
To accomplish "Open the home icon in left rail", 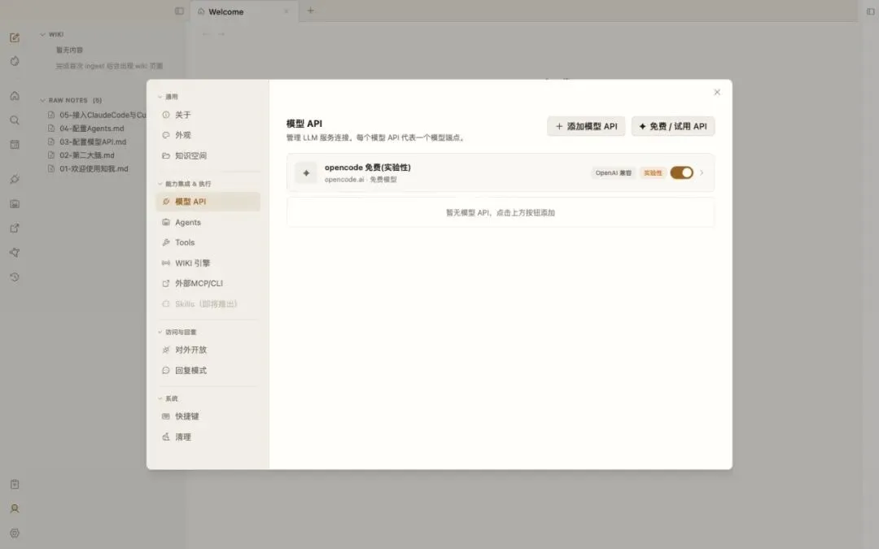I will click(15, 96).
